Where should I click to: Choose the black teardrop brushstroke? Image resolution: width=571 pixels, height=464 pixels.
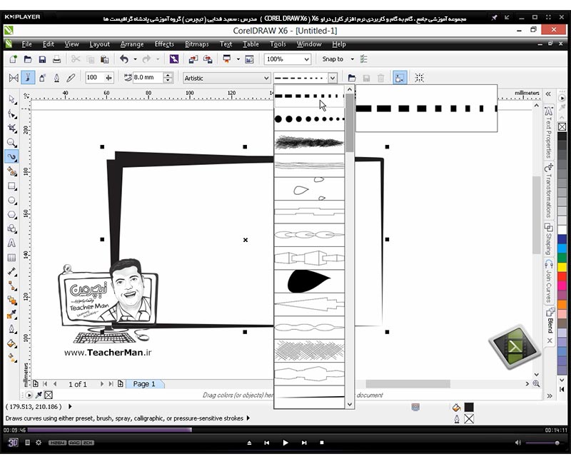coord(309,281)
